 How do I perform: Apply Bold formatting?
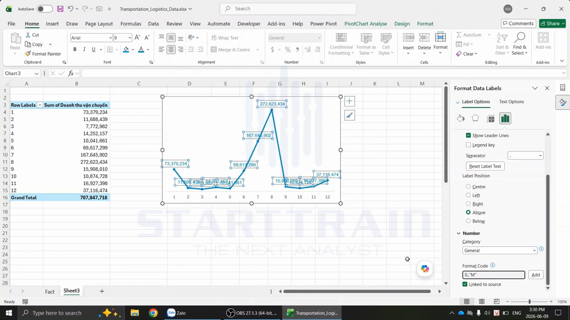(75, 50)
